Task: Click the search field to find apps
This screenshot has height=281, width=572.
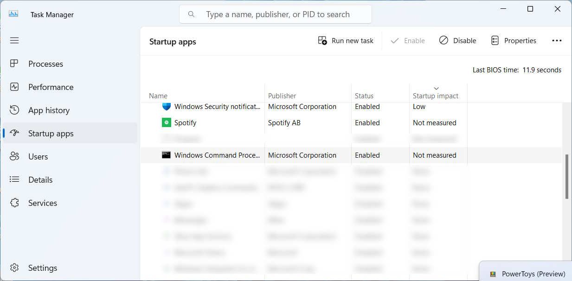Action: (276, 14)
